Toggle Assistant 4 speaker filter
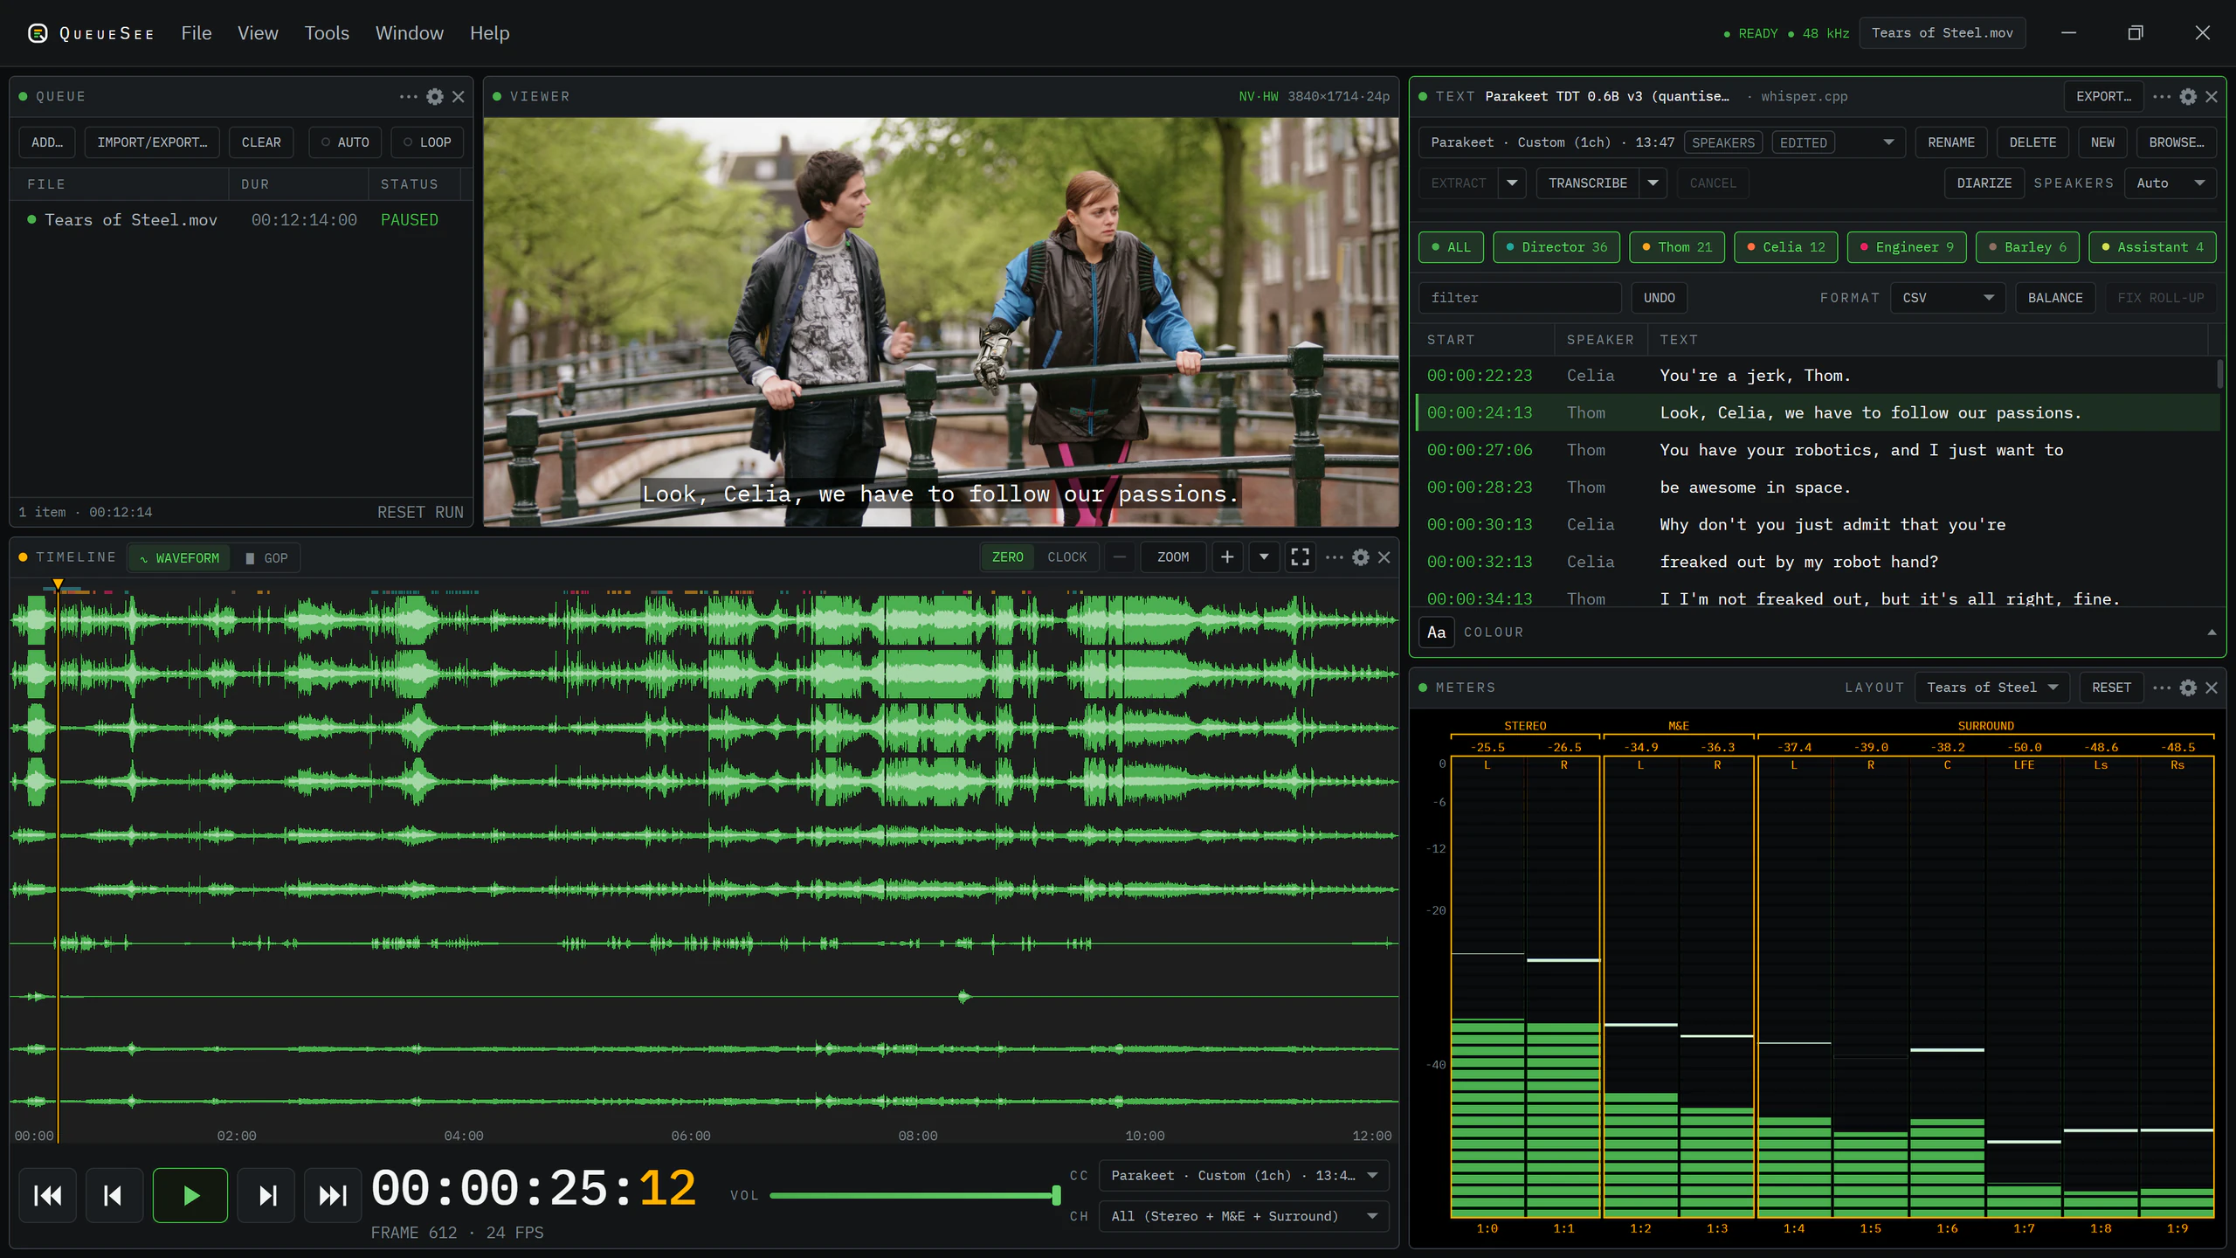Image resolution: width=2236 pixels, height=1258 pixels. (2152, 247)
